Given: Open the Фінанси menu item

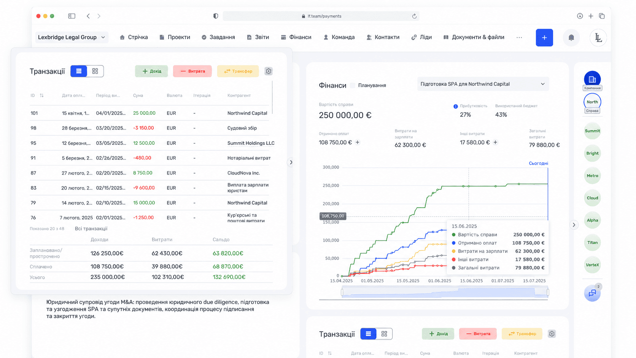Looking at the screenshot, I should coord(296,37).
